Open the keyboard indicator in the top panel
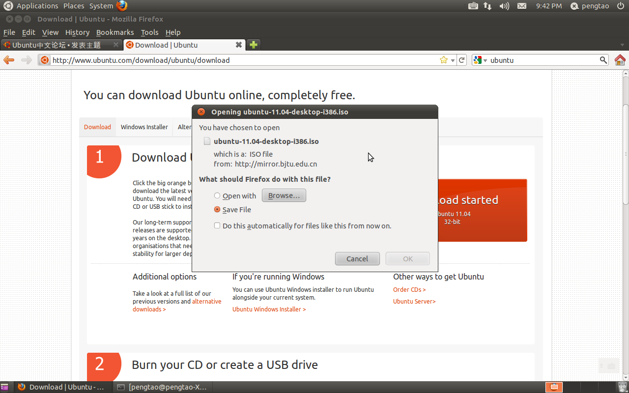The height and width of the screenshot is (393, 629). click(473, 6)
